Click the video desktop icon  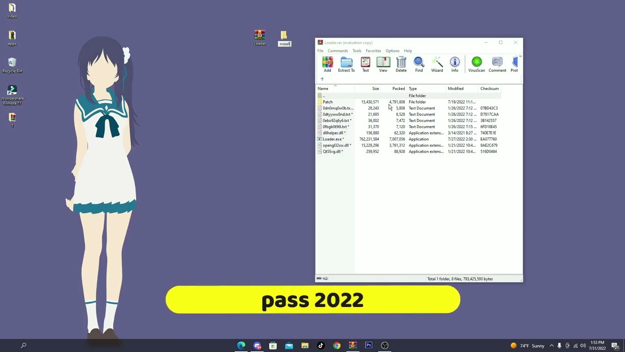coord(12,10)
